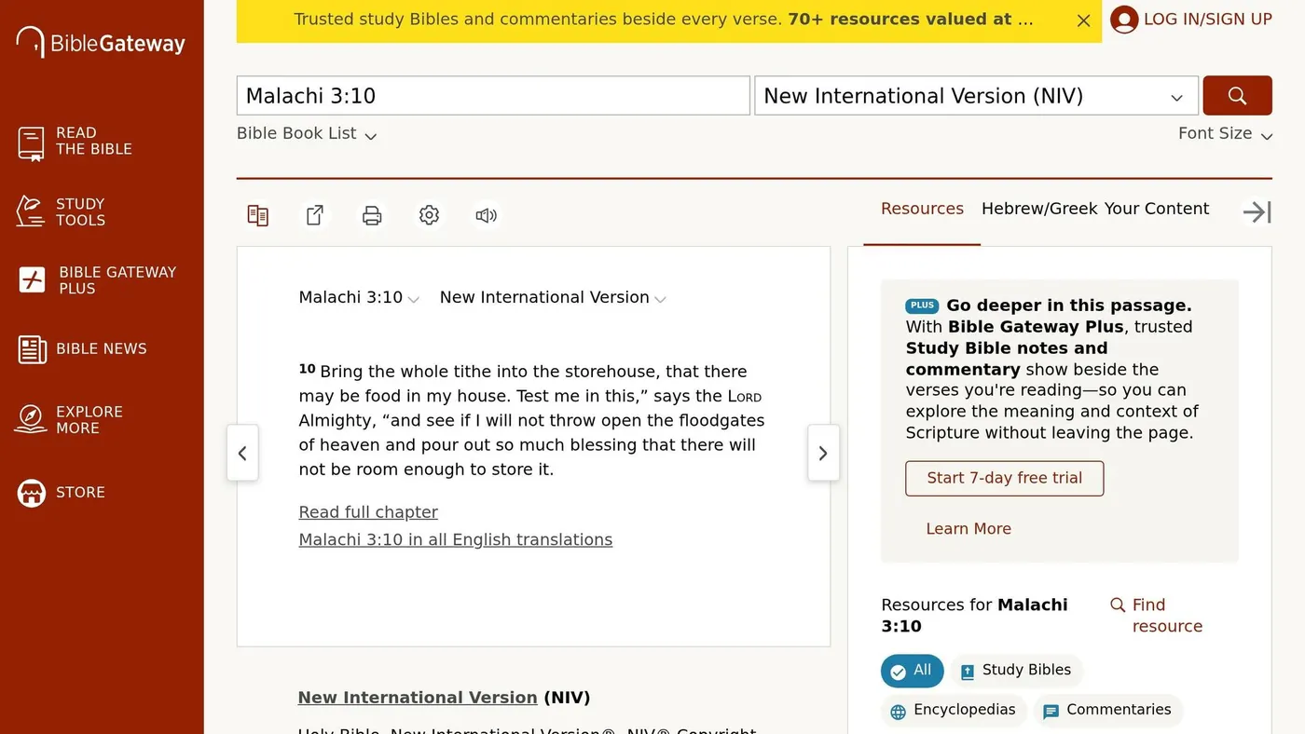Open Read the Bible menu

pos(94,142)
